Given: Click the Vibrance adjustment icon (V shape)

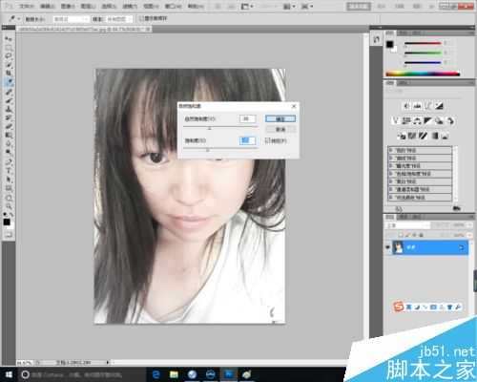Looking at the screenshot, I should click(395, 120).
